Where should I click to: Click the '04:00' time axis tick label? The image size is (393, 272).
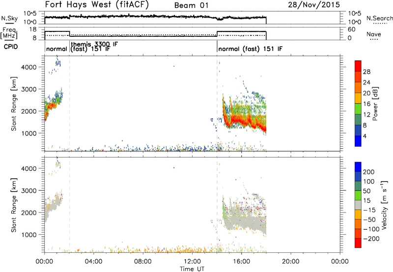tap(94, 262)
